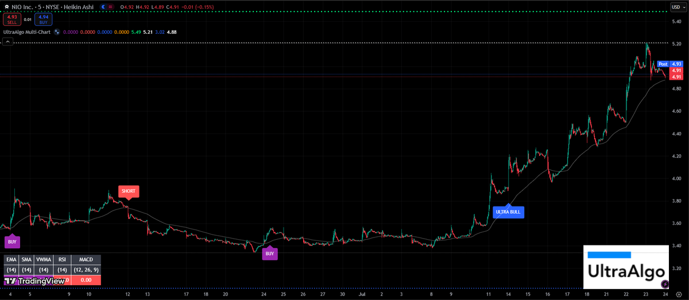Click the (12, 26, 9) MACD parameters cell
The height and width of the screenshot is (300, 689).
coord(86,270)
